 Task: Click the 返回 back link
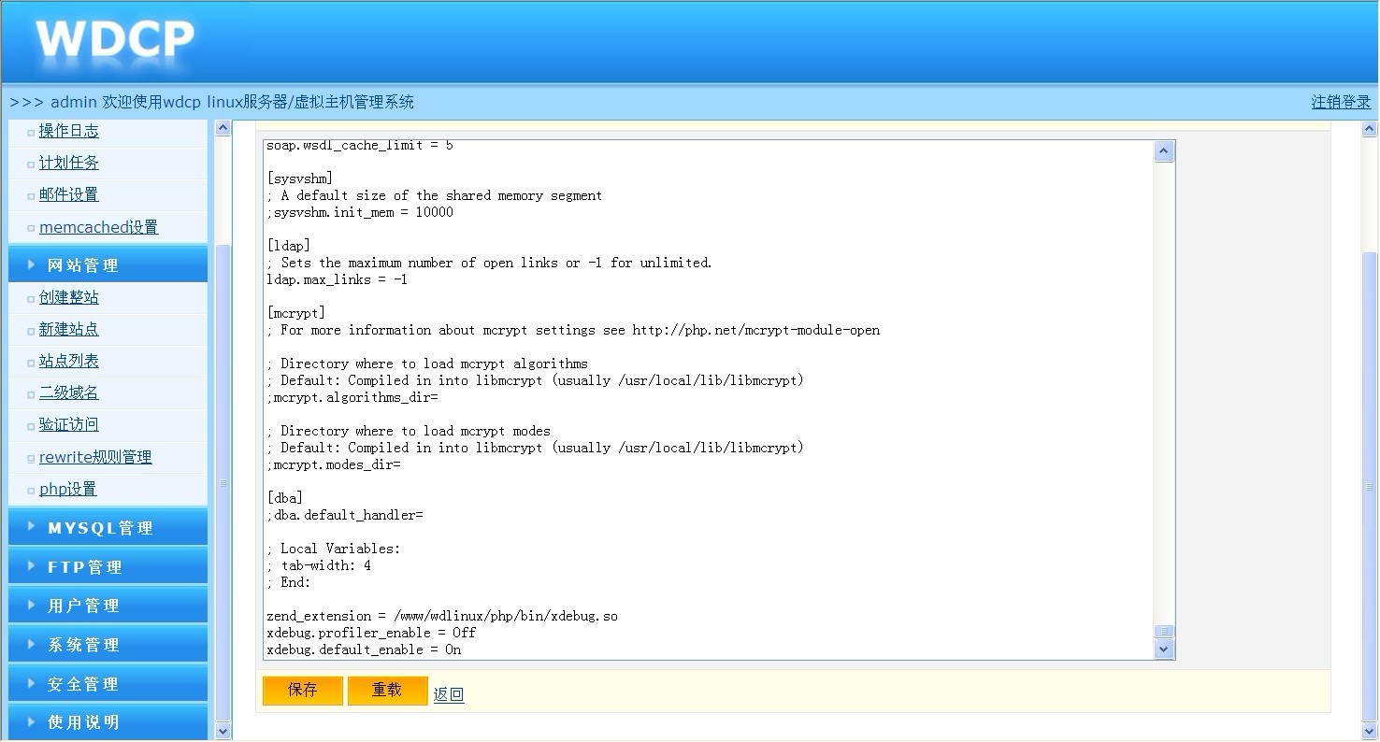[448, 694]
